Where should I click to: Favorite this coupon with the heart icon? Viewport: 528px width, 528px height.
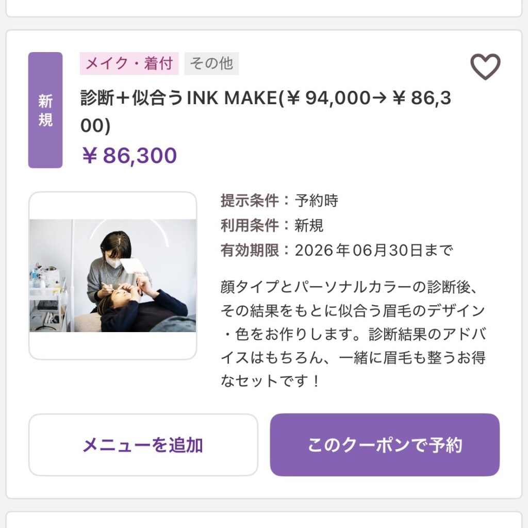coord(485,67)
